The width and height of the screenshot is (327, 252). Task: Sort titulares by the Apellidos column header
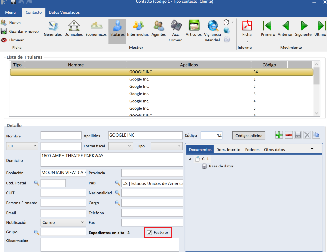[x=189, y=65]
